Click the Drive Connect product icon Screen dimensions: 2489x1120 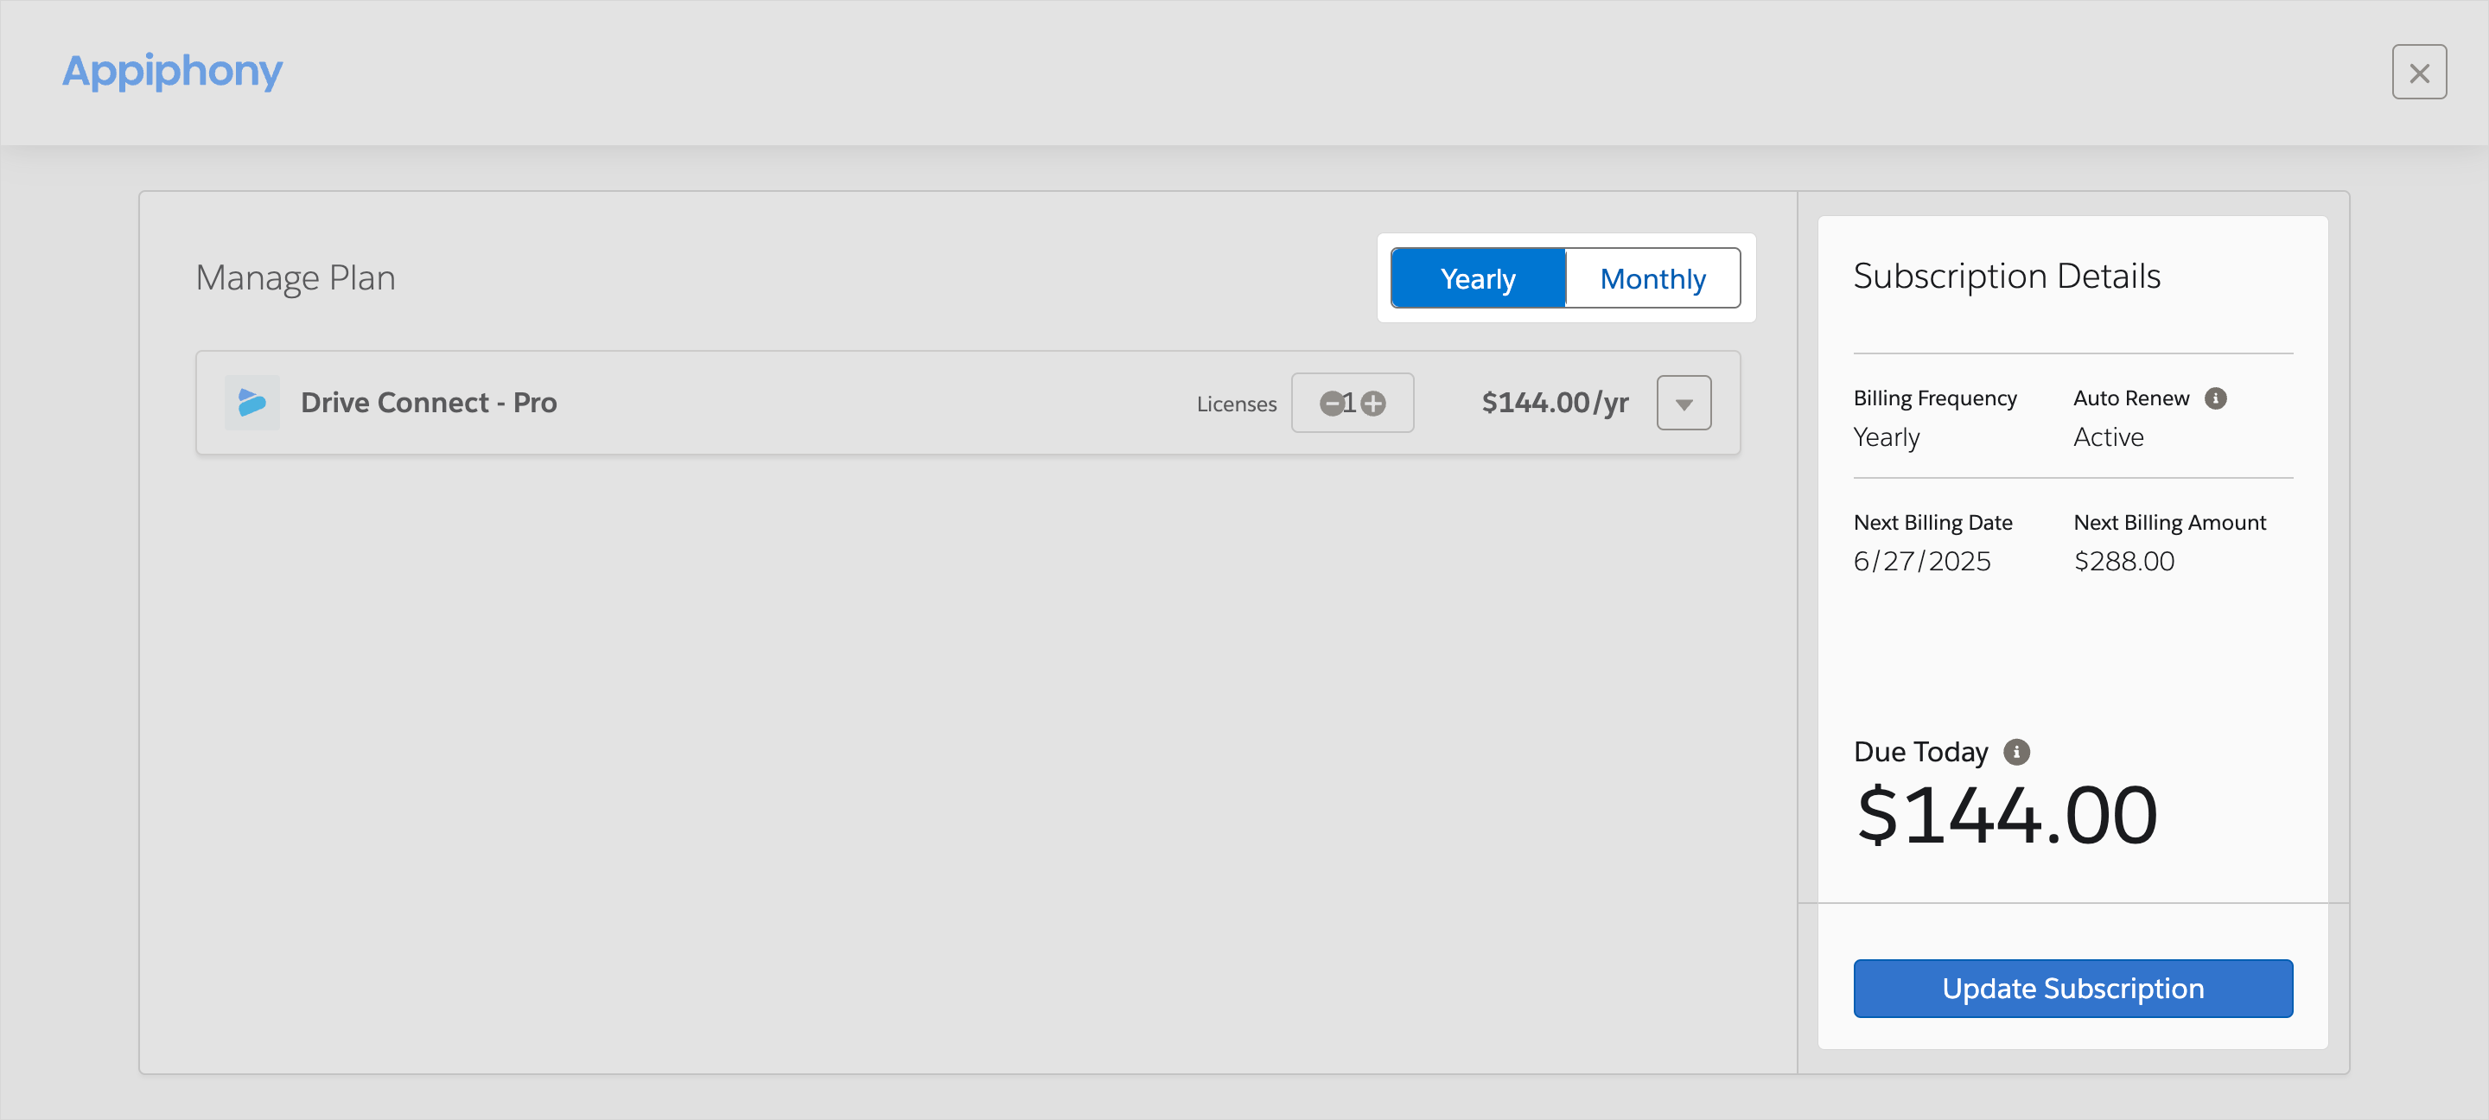coord(252,402)
